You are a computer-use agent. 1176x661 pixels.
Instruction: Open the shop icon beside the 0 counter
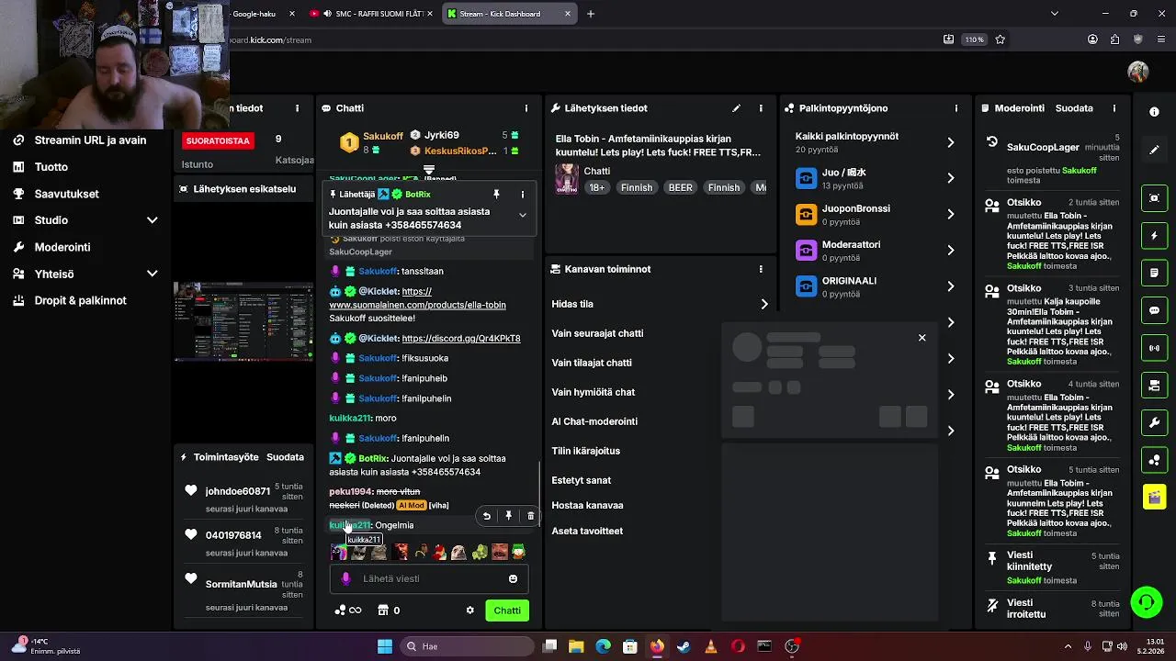pos(383,611)
